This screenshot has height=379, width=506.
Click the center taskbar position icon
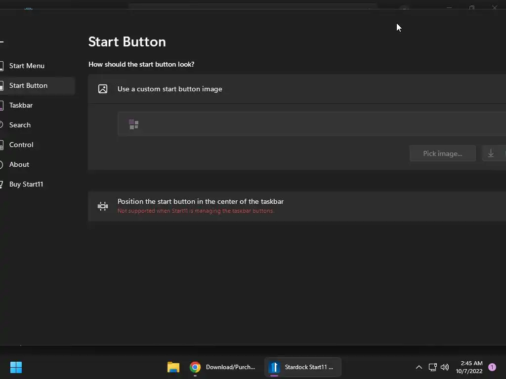click(103, 206)
